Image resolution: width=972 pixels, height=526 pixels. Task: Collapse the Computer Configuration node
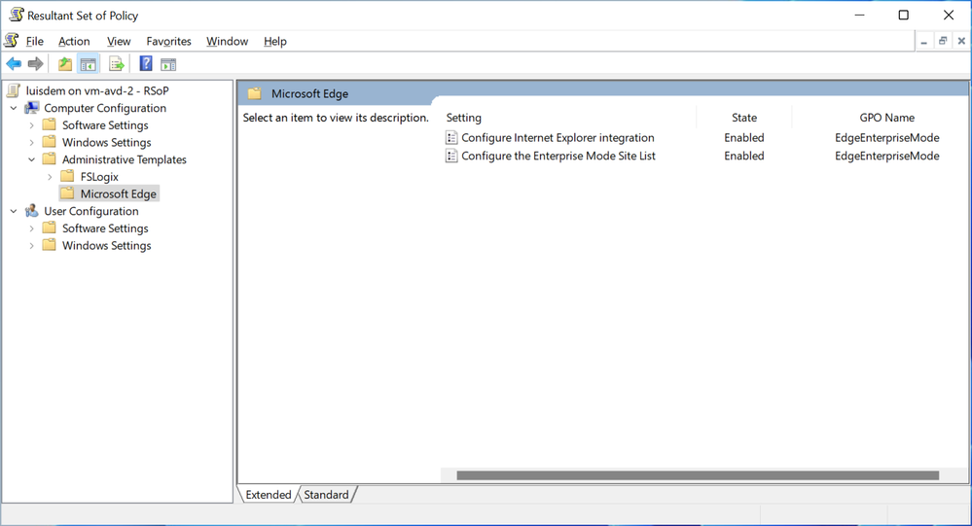coord(14,108)
